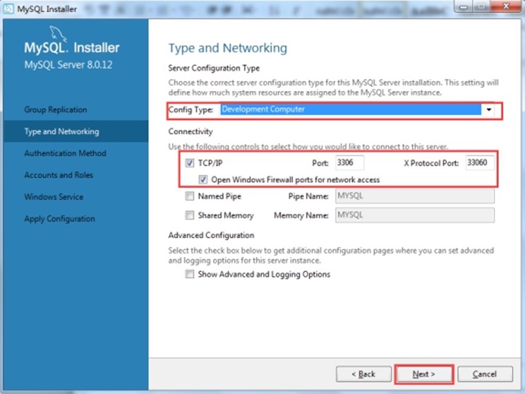Go to Group Replication step
Image resolution: width=525 pixels, height=394 pixels.
[55, 110]
